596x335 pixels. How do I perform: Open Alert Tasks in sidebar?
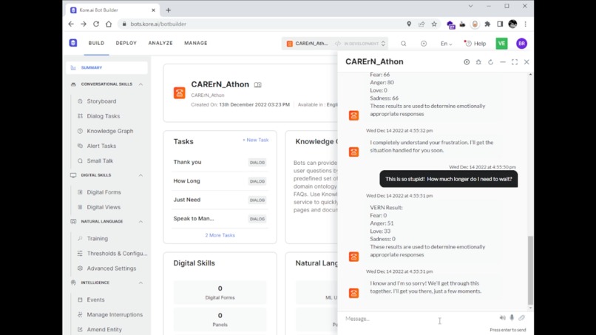click(x=101, y=146)
